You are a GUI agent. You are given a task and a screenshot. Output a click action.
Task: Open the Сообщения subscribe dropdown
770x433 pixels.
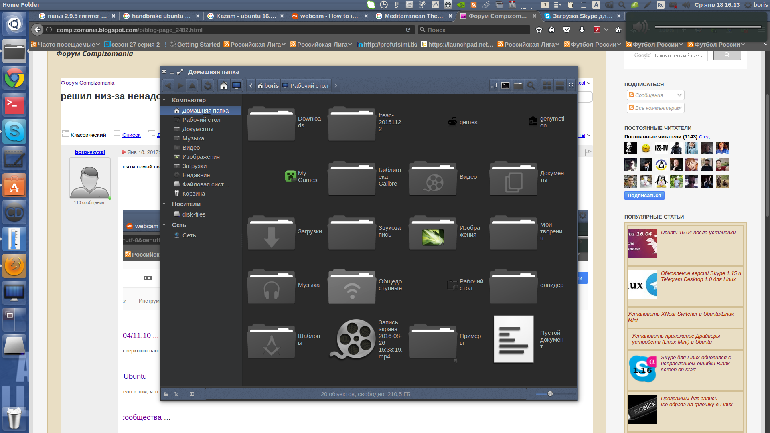[x=655, y=95]
